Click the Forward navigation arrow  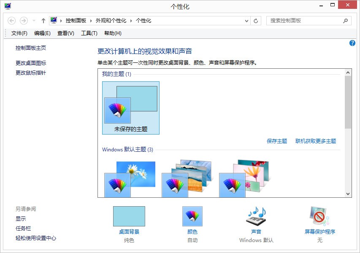(x=24, y=21)
